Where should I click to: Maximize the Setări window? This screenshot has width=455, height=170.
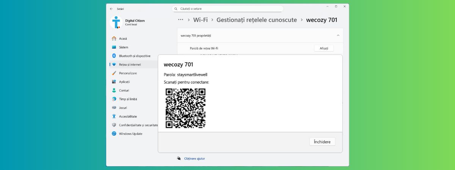click(336, 6)
